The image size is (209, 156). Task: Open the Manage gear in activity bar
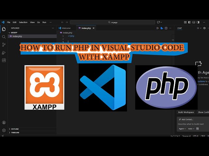[x=4, y=130]
